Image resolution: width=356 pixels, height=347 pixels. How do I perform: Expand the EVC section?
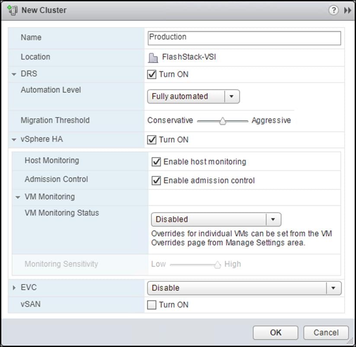[13, 287]
